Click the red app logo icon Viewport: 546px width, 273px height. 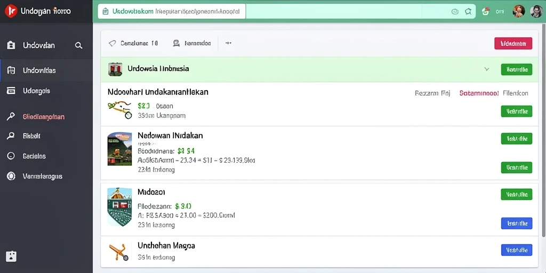[11, 11]
